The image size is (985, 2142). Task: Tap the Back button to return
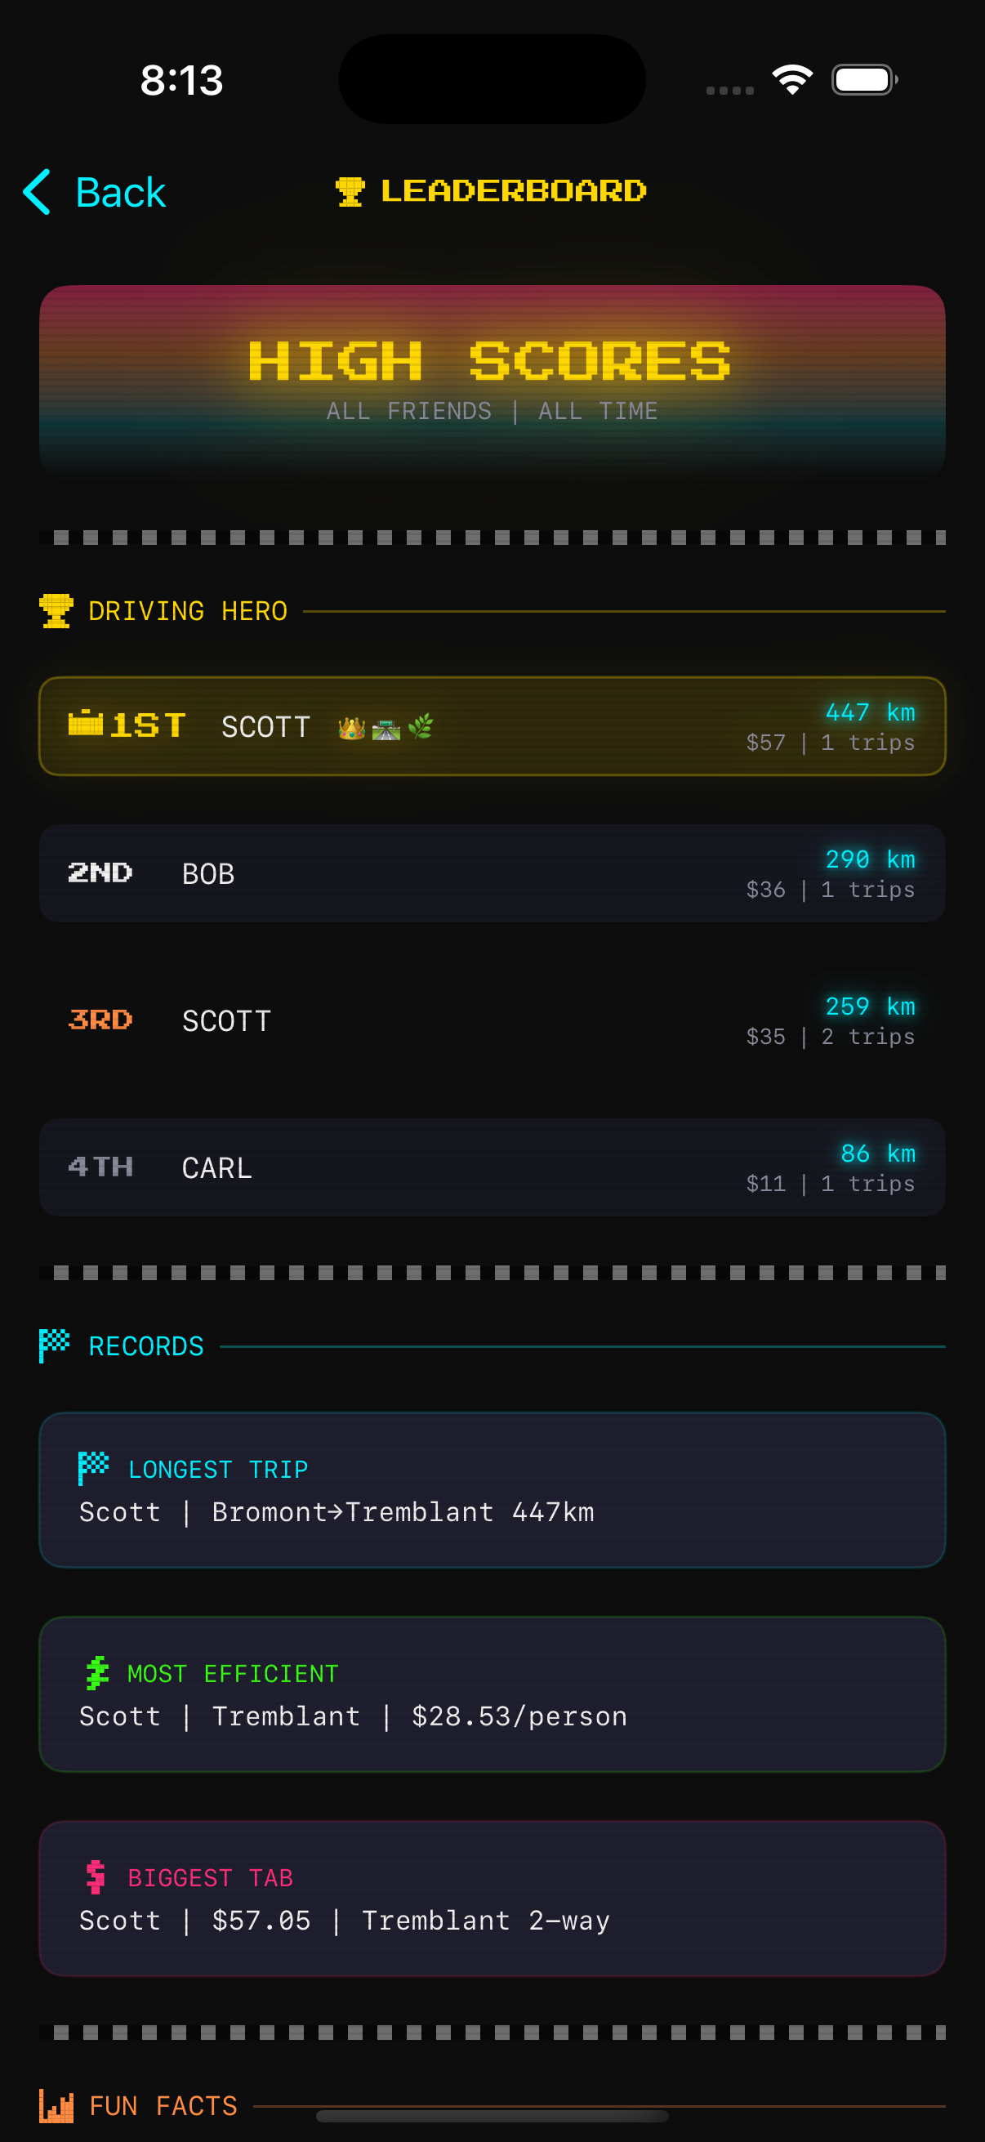[x=94, y=191]
